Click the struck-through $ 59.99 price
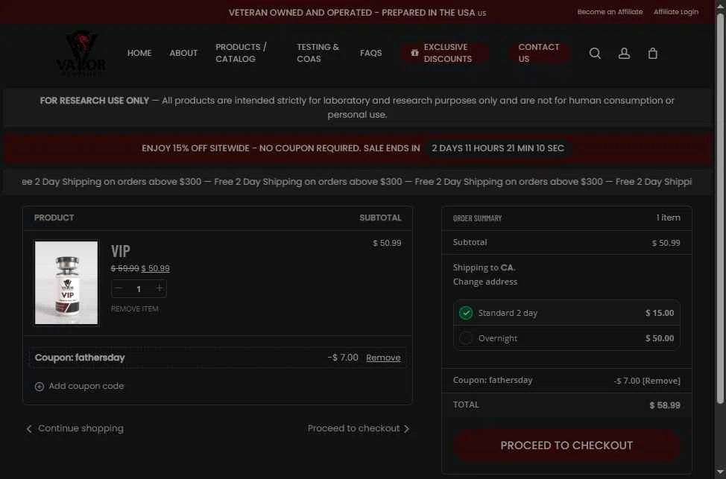Screen dimensions: 726x479 click(125, 268)
